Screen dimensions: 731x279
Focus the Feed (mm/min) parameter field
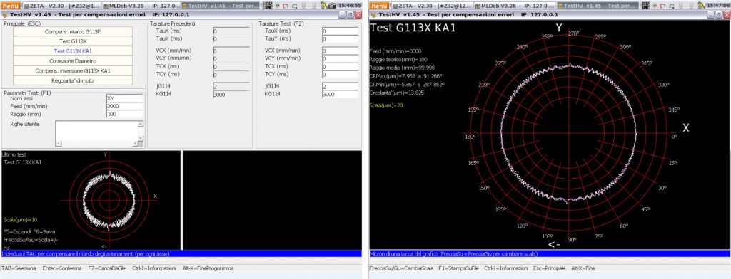pyautogui.click(x=124, y=106)
